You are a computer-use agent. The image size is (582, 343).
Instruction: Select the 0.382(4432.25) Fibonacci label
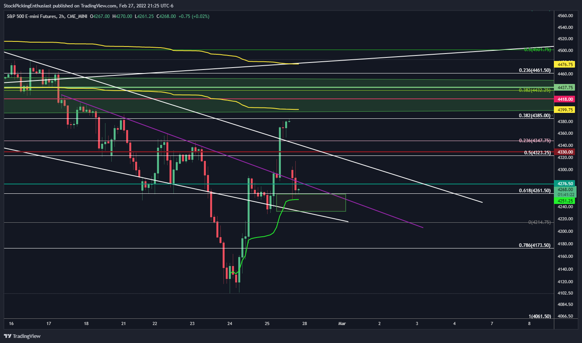point(535,90)
